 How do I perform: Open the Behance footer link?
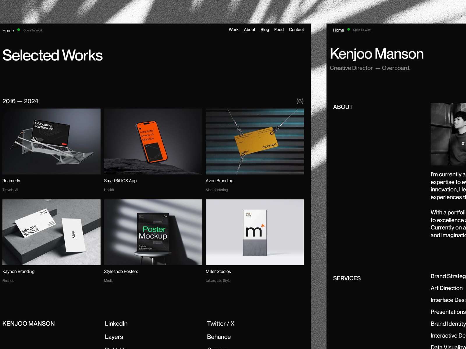point(219,337)
